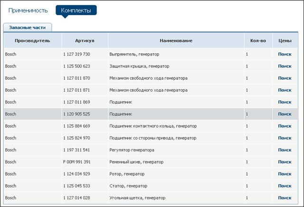
Task: Open Поиск for Ротор, генератор
Action: [x=285, y=174]
